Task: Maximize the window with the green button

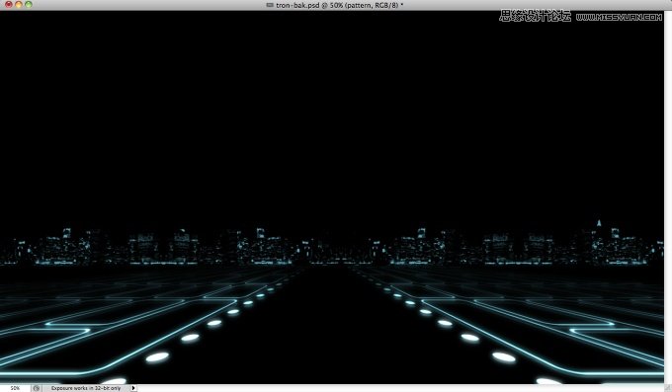Action: 29,5
